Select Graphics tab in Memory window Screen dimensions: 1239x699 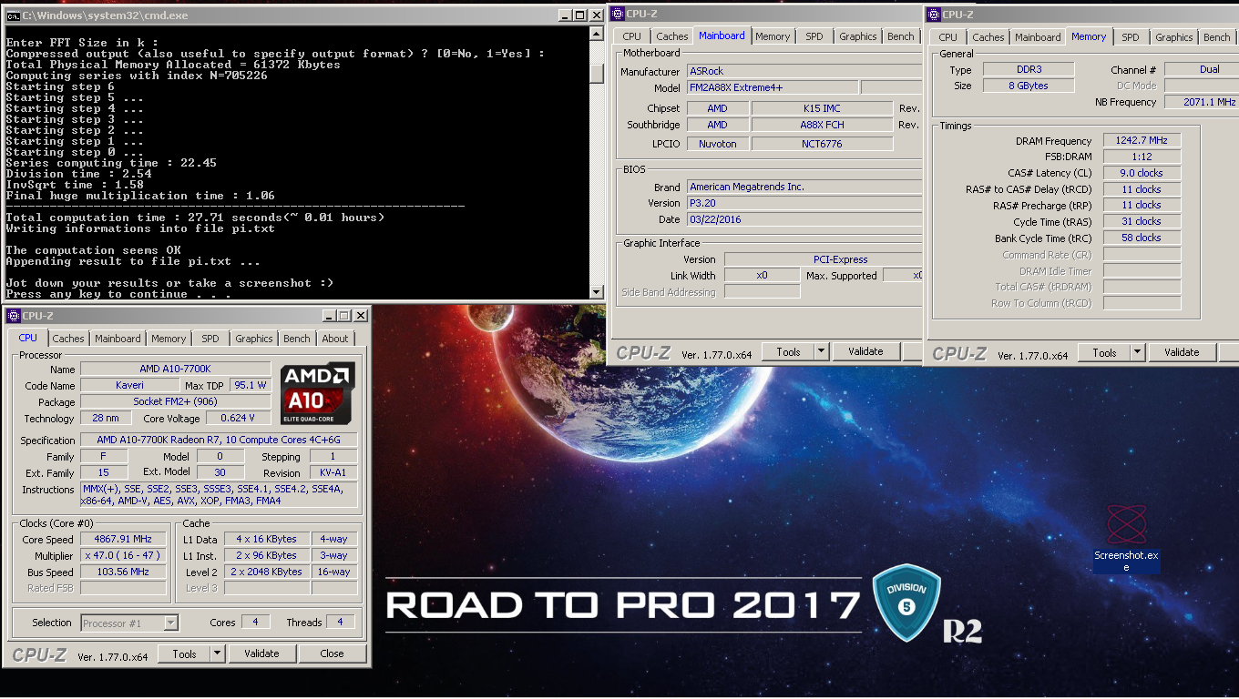tap(1174, 37)
